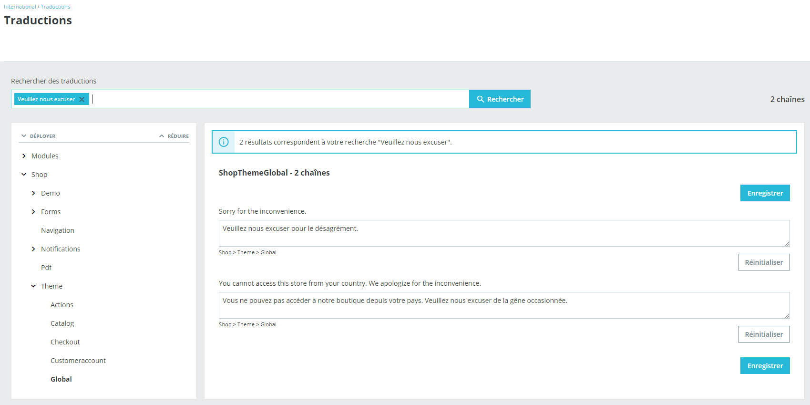Select Navigation in the tree
Image resolution: width=810 pixels, height=405 pixels.
point(58,230)
